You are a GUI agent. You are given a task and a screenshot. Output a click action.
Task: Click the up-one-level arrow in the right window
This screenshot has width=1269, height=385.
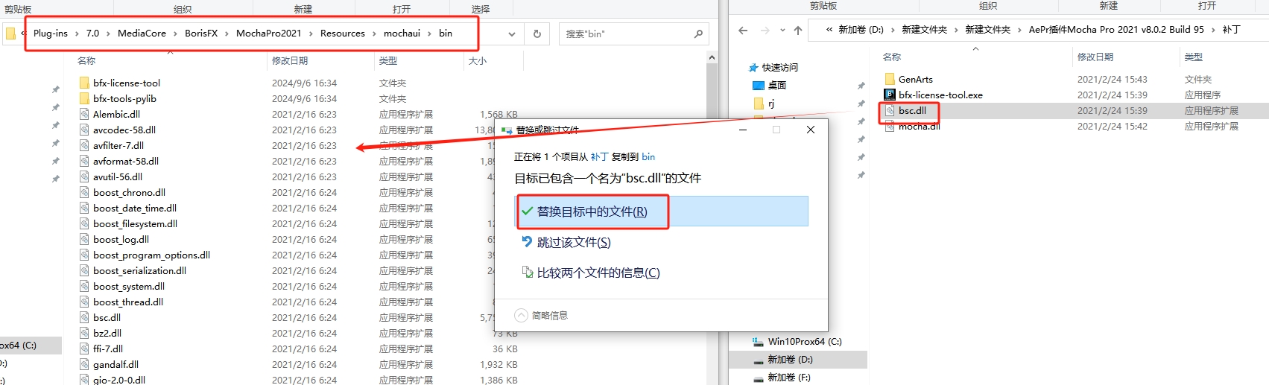click(x=798, y=30)
